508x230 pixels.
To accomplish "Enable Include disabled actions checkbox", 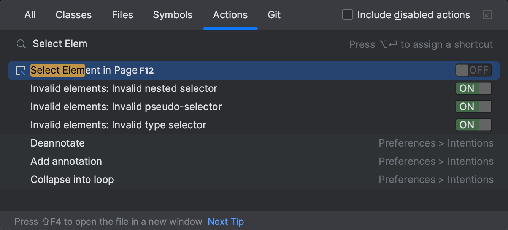I will [348, 15].
